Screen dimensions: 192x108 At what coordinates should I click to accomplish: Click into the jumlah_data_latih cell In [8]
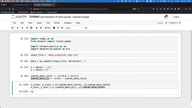104,77
